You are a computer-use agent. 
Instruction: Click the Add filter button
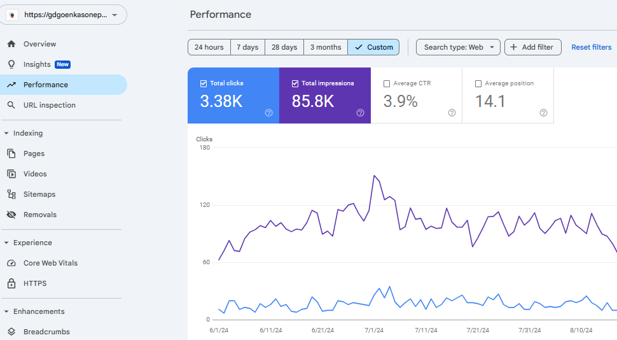(532, 47)
